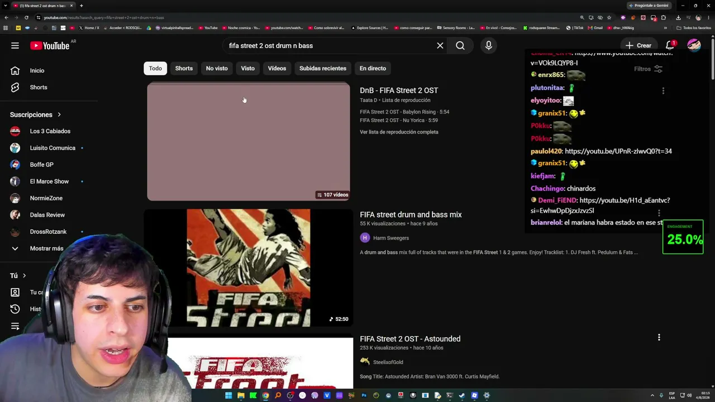The height and width of the screenshot is (402, 715).
Task: Open Steam from the taskbar
Action: pos(462,395)
